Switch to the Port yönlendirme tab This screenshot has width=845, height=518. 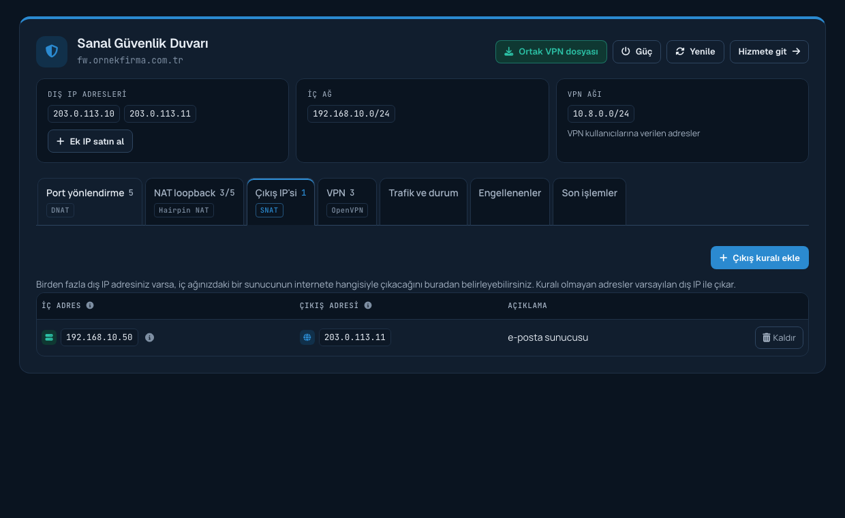(90, 202)
